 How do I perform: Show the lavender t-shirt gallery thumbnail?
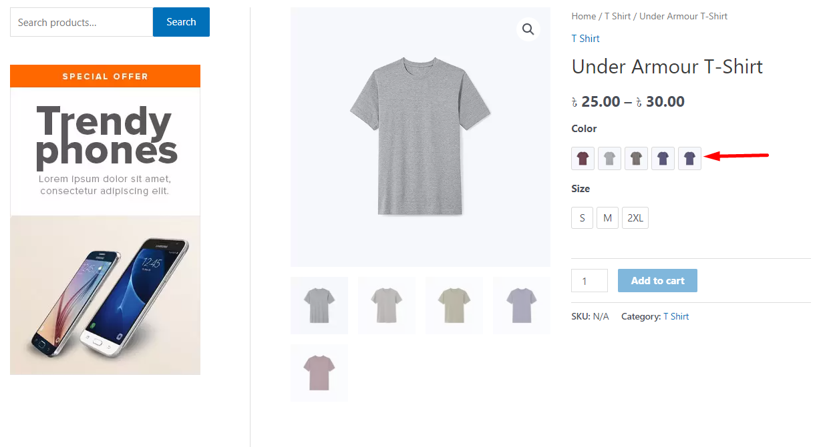tap(522, 306)
